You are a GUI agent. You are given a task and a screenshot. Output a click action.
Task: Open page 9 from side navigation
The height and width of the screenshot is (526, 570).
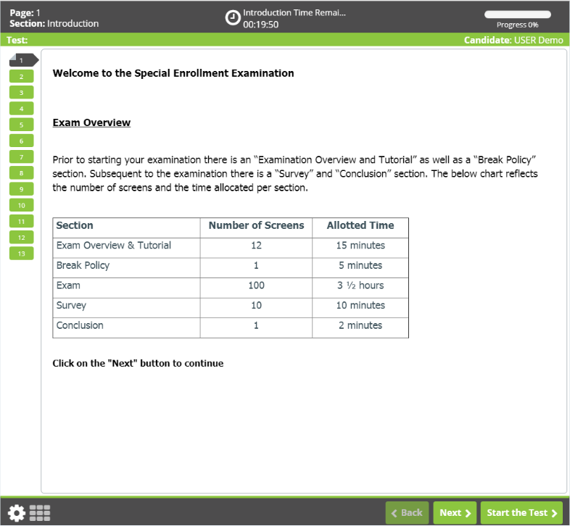click(x=21, y=189)
